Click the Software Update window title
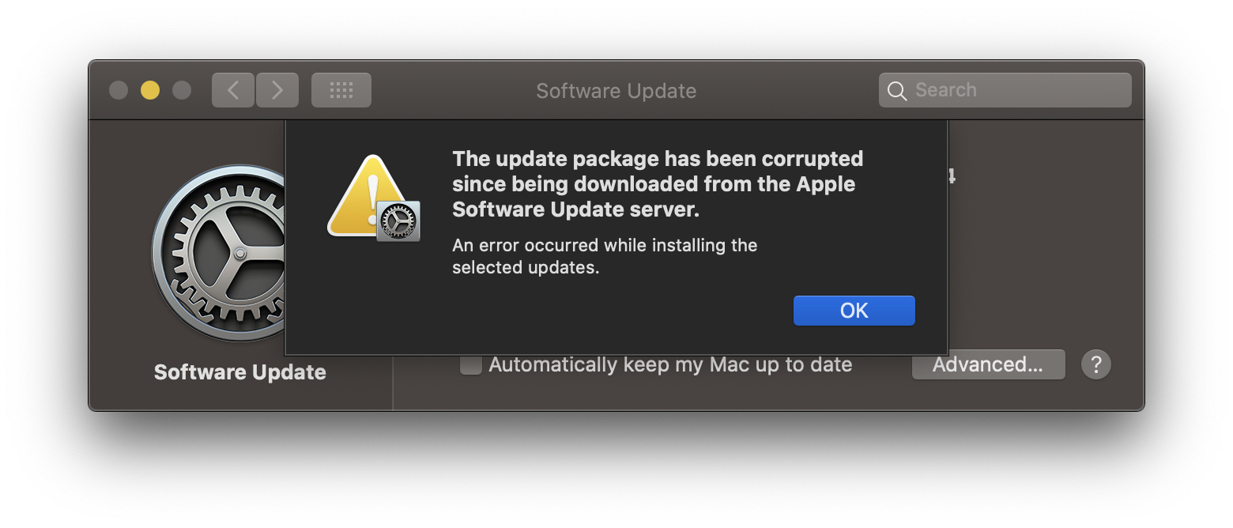Screen dimensions: 1233x528 (616, 91)
